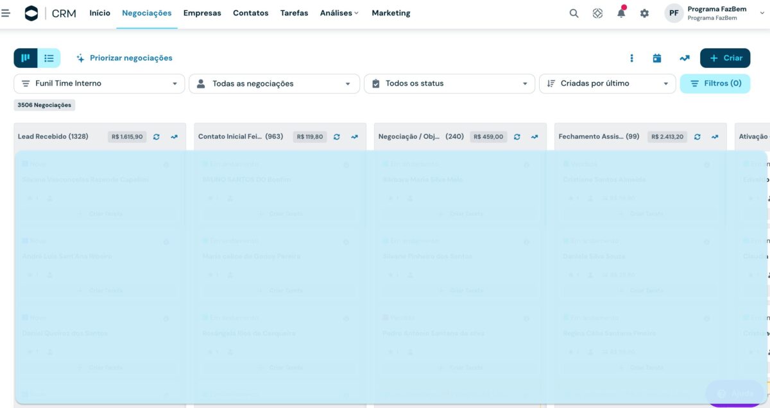Screen dimensions: 770x408
Task: Show trend chart for Fechamento Assis column
Action: 715,136
